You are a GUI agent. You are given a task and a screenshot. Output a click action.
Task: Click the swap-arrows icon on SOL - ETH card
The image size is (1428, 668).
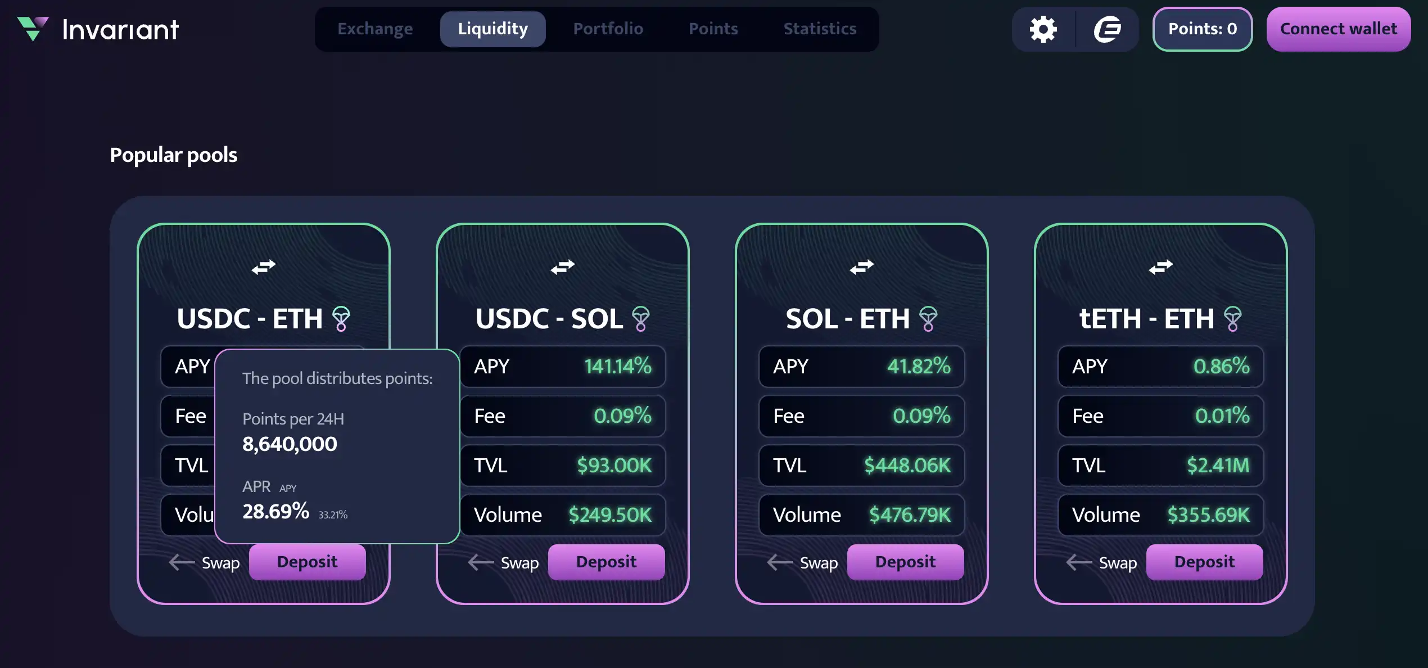(x=862, y=267)
